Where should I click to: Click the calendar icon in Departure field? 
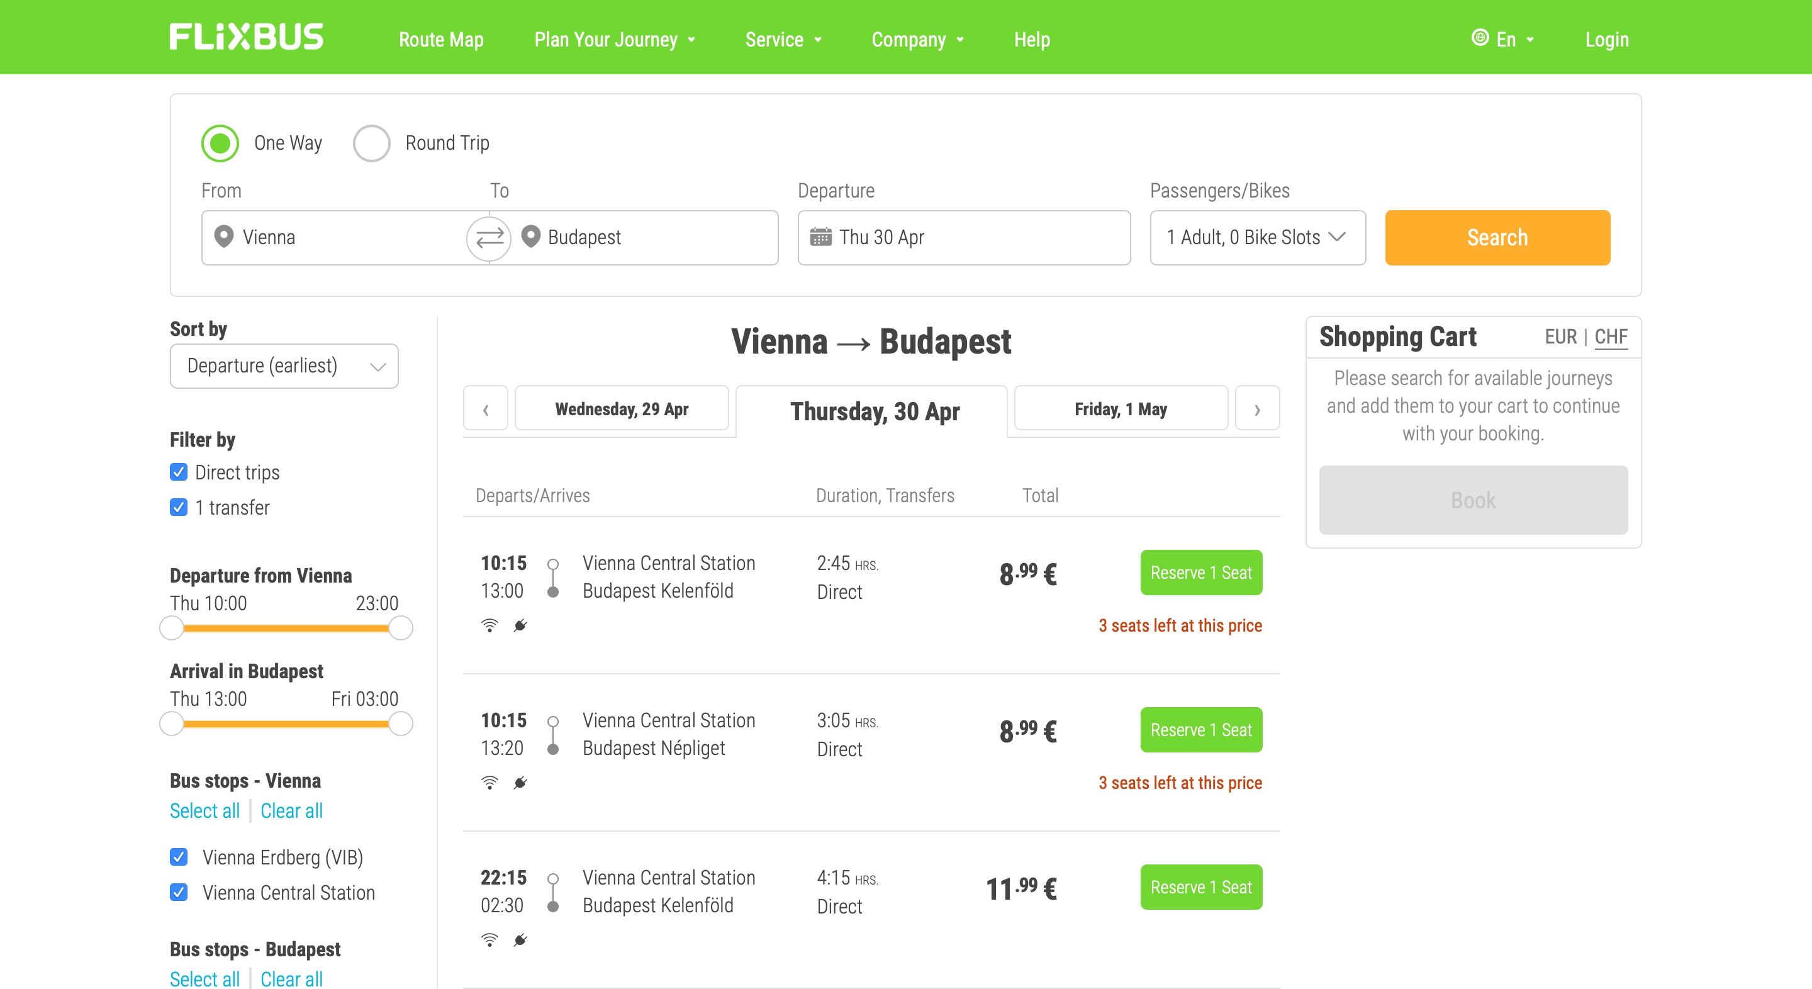[x=820, y=237]
